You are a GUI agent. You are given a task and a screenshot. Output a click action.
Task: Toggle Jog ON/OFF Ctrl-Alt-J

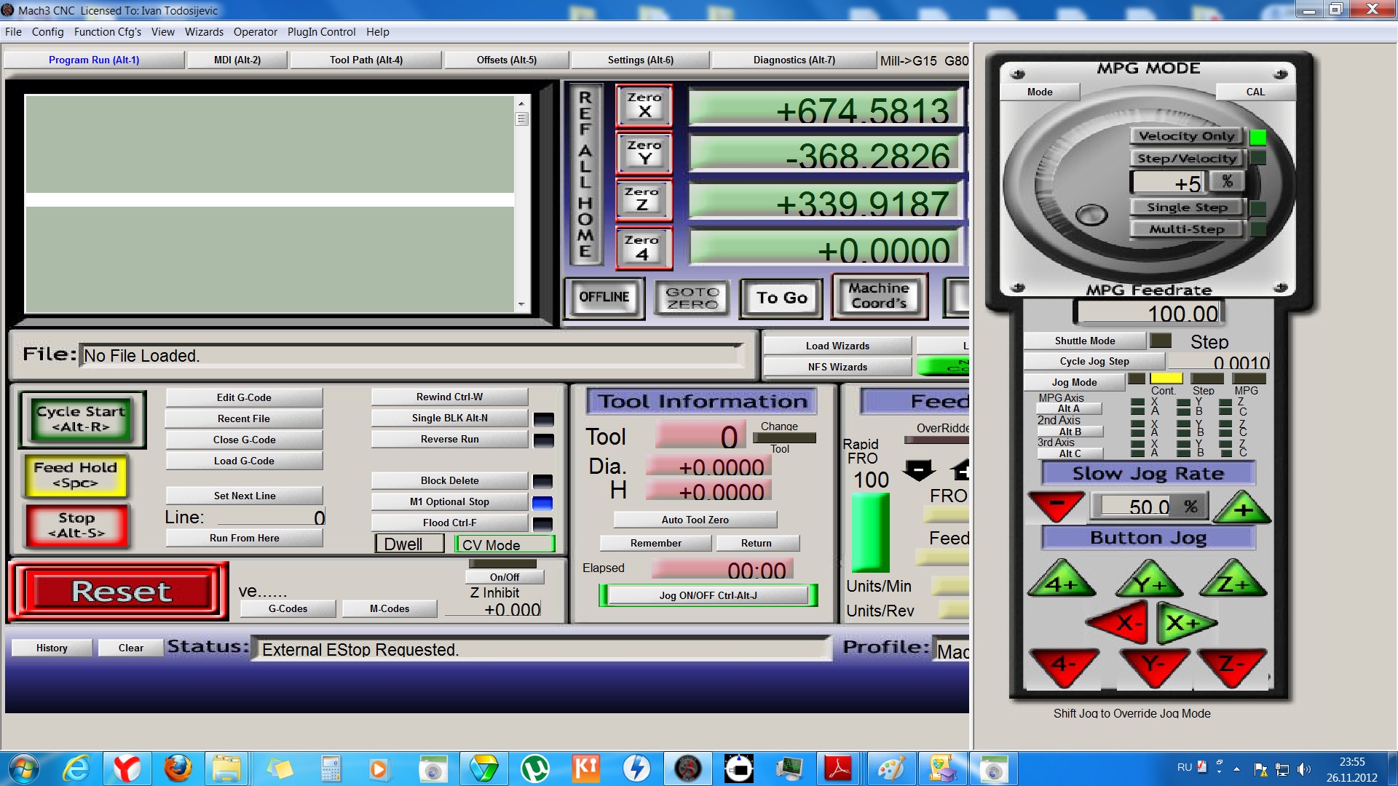(x=708, y=595)
